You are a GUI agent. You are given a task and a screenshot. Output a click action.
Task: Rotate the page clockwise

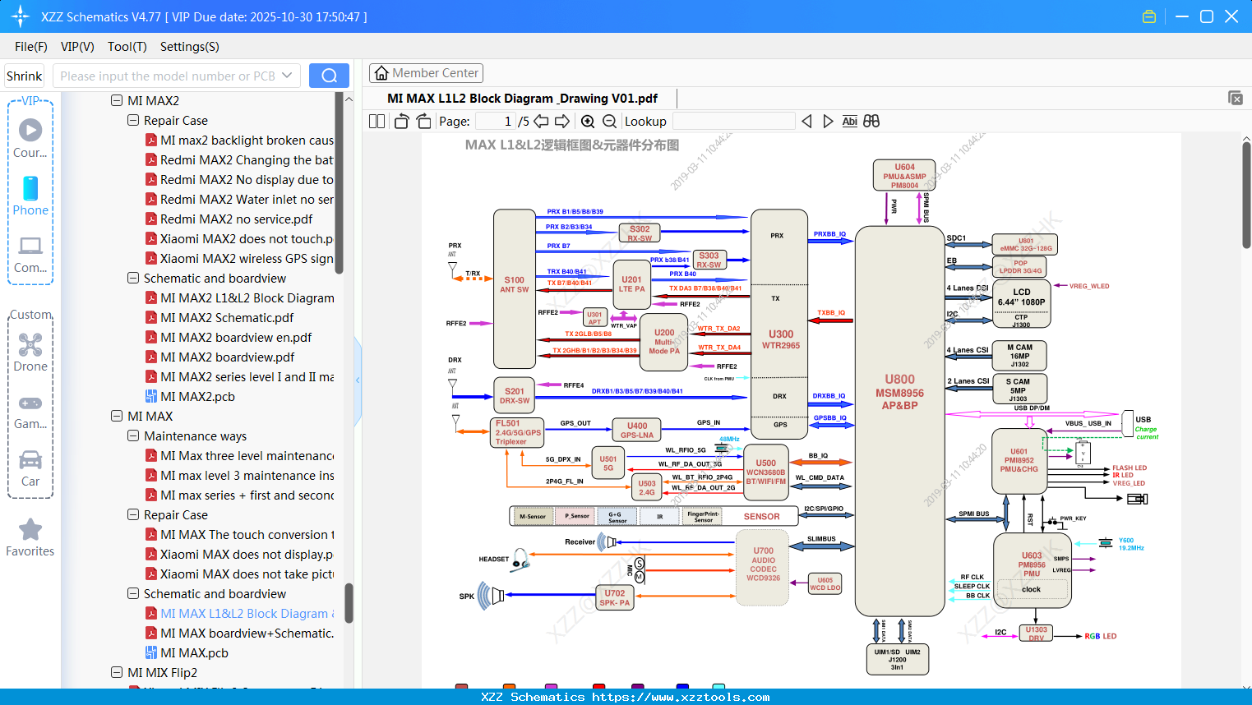(423, 121)
